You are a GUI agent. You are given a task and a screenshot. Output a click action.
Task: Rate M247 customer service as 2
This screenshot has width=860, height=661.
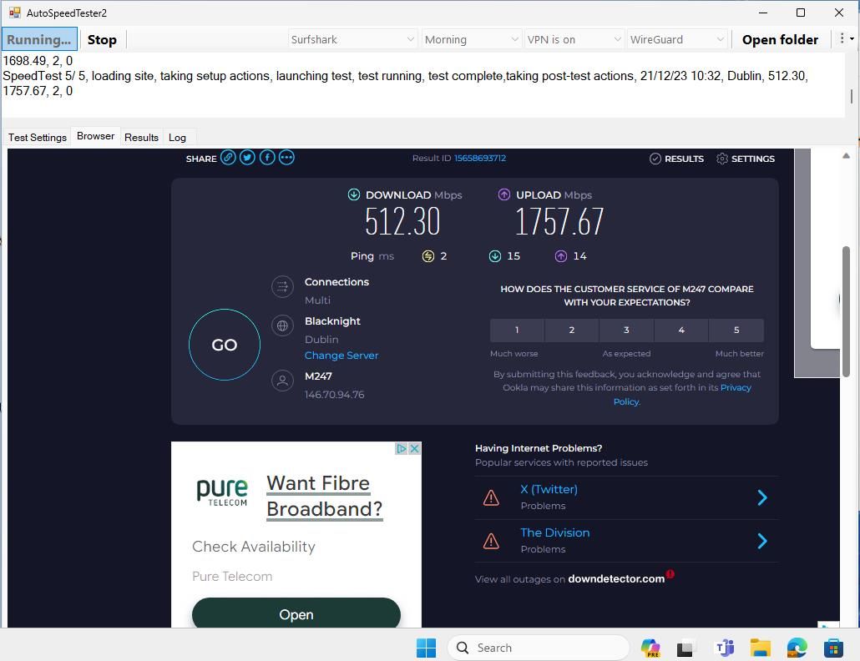point(571,330)
